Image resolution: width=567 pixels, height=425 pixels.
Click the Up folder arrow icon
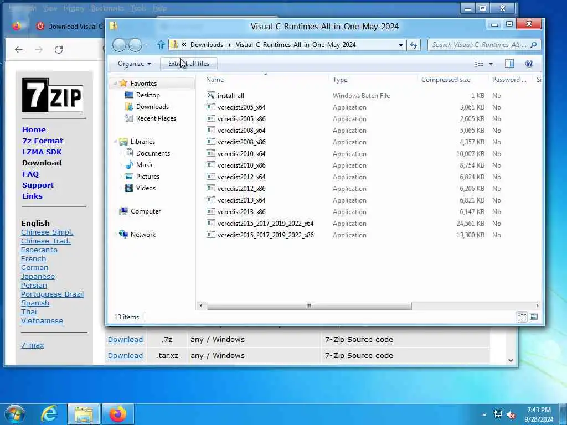tap(161, 45)
